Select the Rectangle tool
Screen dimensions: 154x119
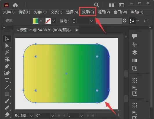click(x=7, y=94)
